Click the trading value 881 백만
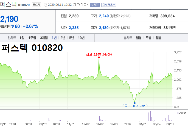This screenshot has height=130, width=188. 170,28
